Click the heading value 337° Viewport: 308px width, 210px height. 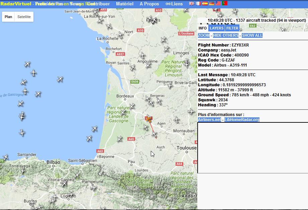[x=223, y=105]
